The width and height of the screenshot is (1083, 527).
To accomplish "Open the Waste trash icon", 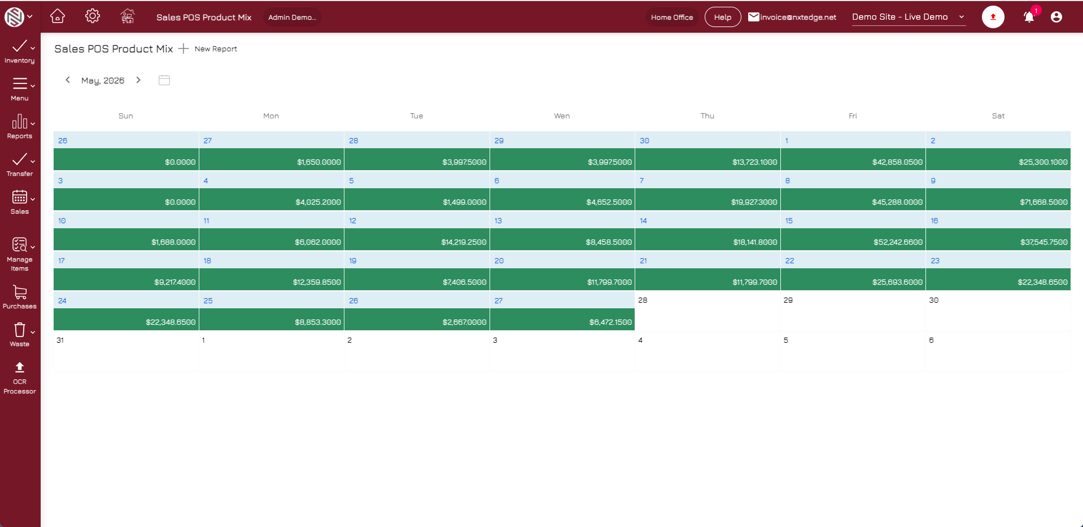I will pyautogui.click(x=19, y=330).
